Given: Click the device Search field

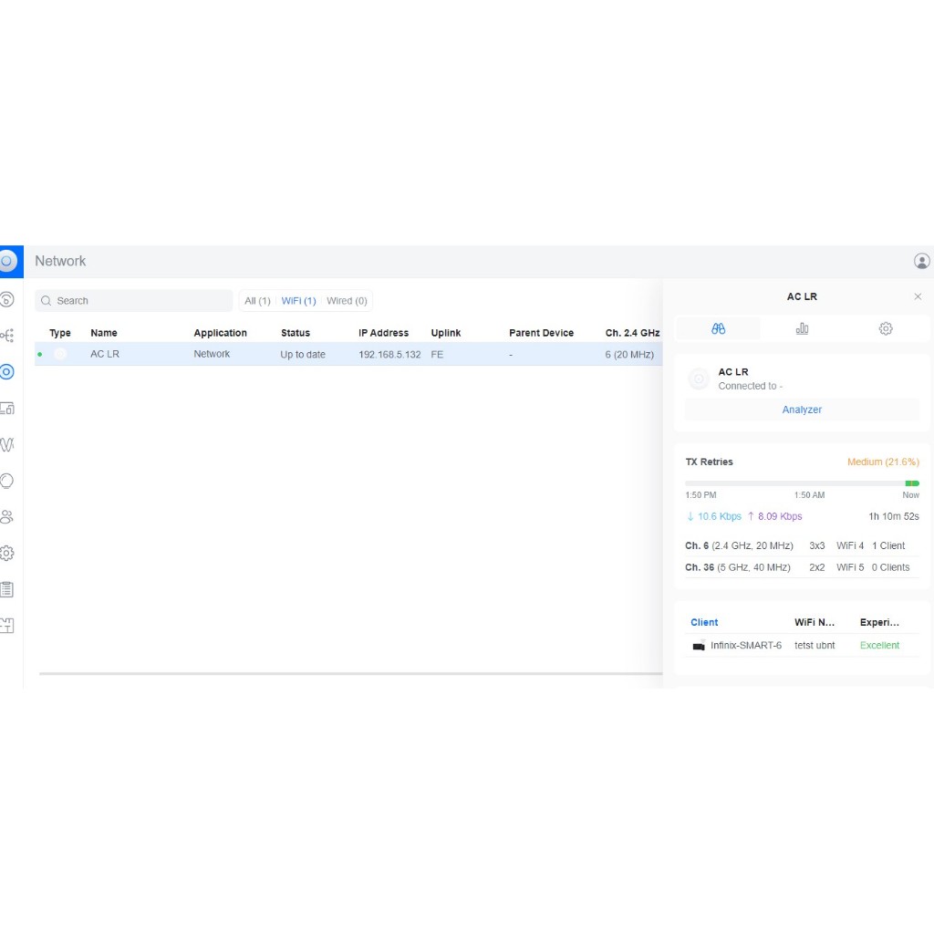Looking at the screenshot, I should click(137, 301).
